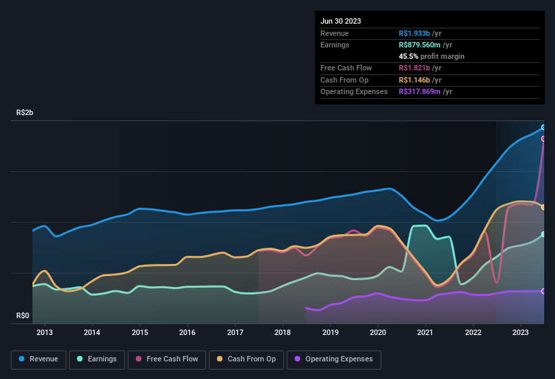Click the Jun 30 2023 tooltip date
This screenshot has height=379, width=555.
click(x=341, y=21)
